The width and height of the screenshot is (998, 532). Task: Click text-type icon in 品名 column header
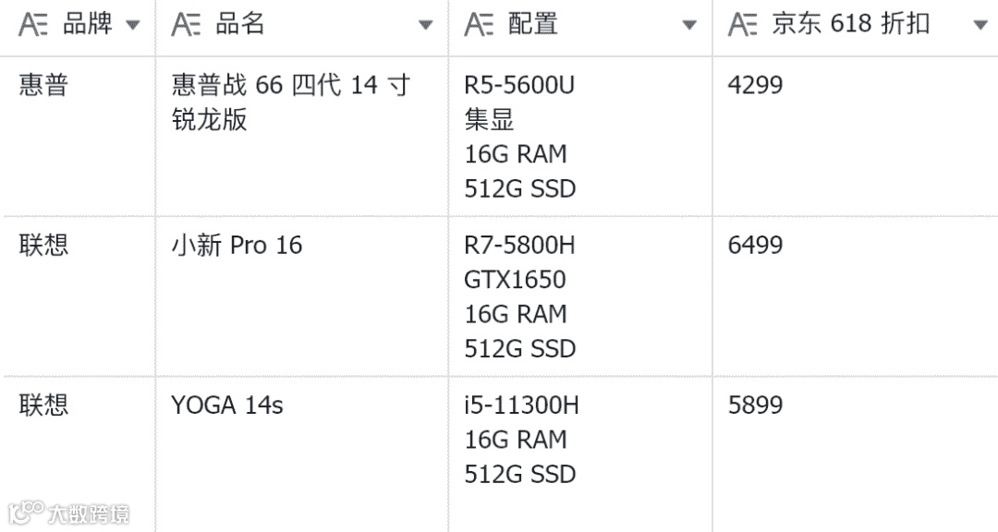[x=187, y=25]
